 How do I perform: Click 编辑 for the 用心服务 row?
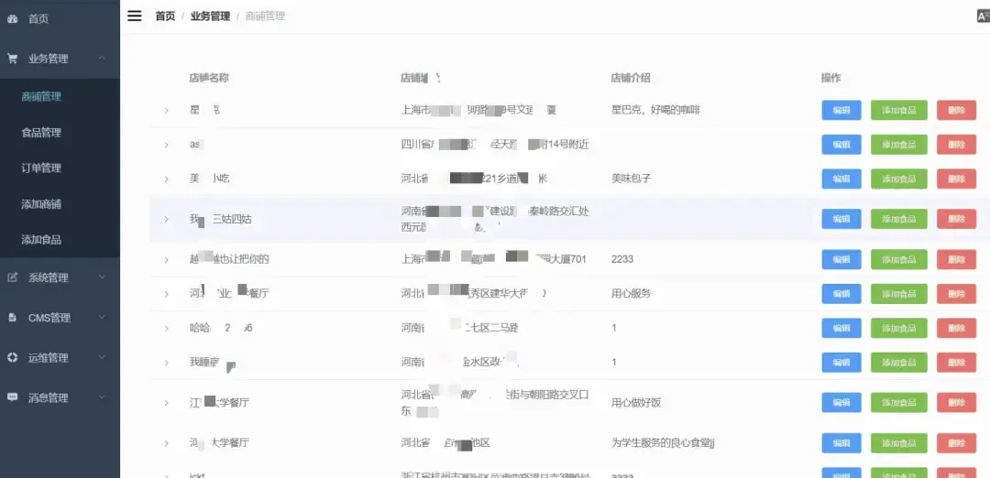tap(841, 293)
